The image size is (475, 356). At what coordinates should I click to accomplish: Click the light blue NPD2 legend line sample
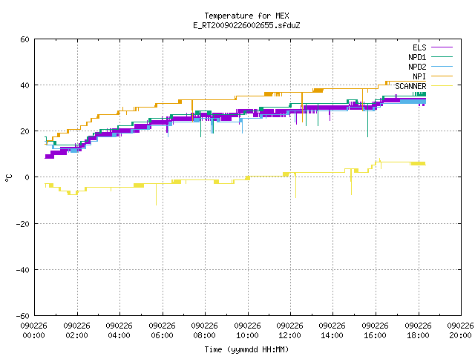pyautogui.click(x=442, y=67)
